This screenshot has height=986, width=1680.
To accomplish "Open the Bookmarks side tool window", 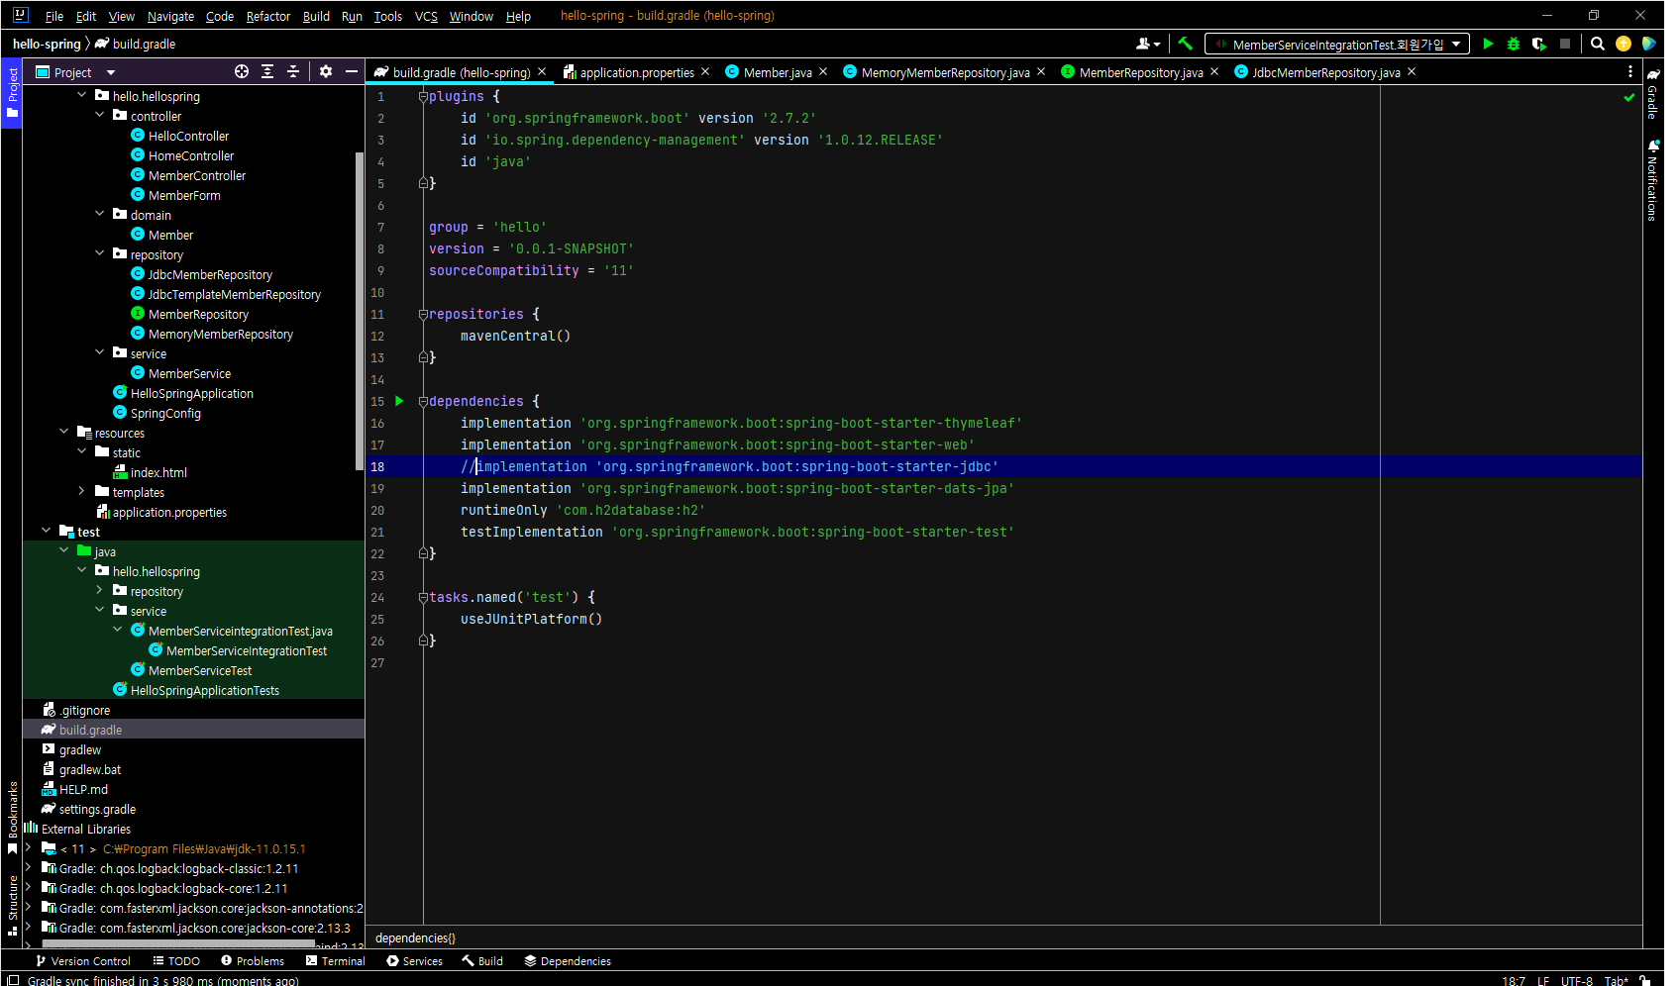I will click(x=13, y=818).
